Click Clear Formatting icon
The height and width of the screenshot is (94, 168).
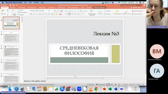pos(61,11)
